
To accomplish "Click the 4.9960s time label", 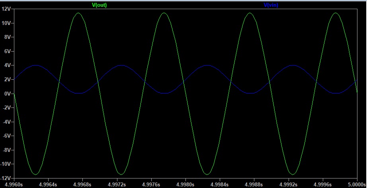I will (14, 184).
